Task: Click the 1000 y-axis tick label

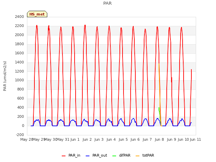Action: 20,80
